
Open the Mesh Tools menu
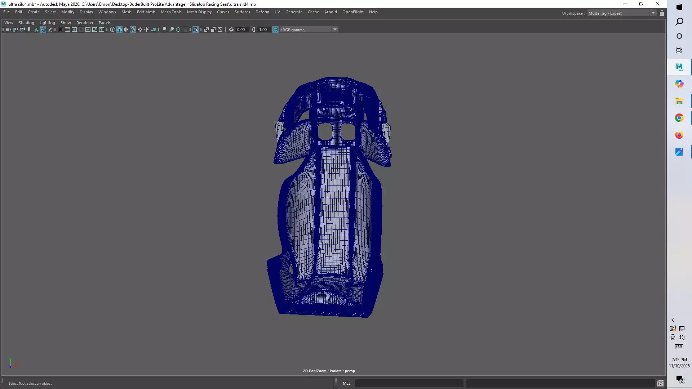pos(171,12)
